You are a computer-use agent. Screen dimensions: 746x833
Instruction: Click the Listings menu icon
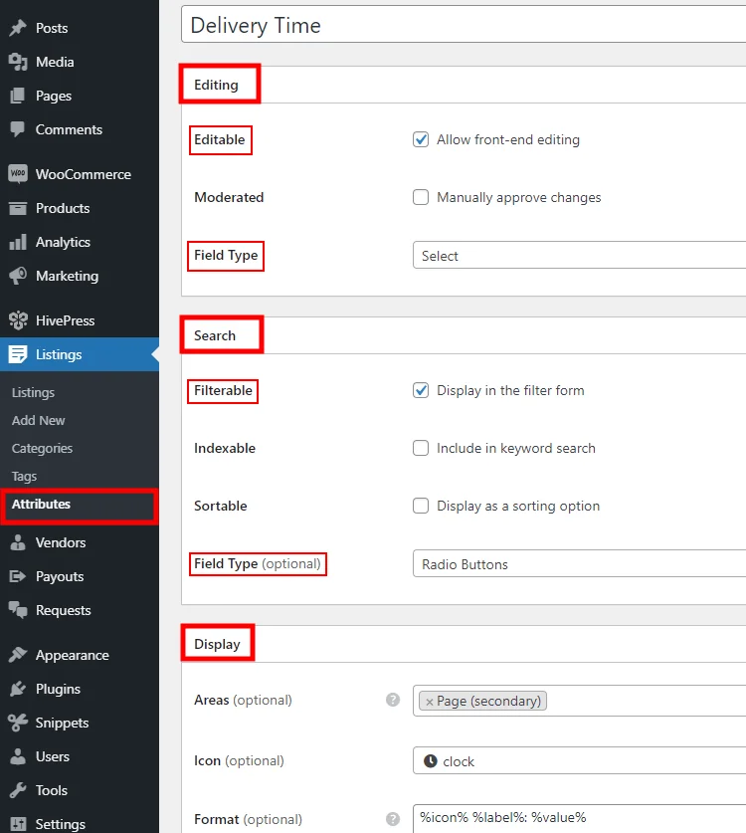[x=18, y=354]
